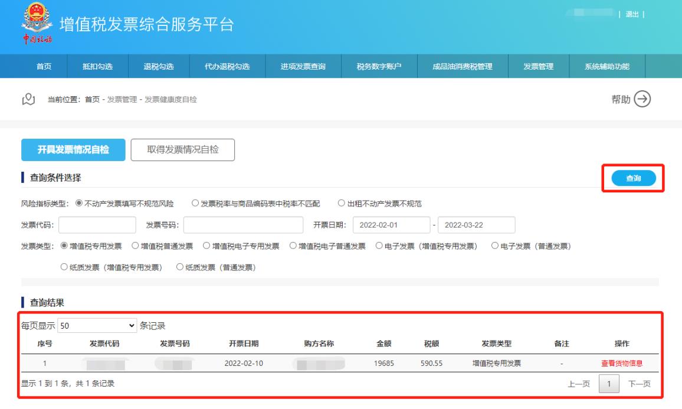Choose 增值税普通发票 invoice type
This screenshot has height=409, width=682.
tap(135, 246)
